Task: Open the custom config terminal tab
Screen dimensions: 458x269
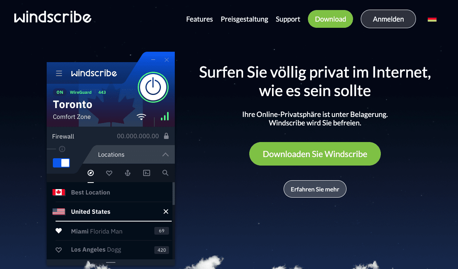Action: [147, 173]
